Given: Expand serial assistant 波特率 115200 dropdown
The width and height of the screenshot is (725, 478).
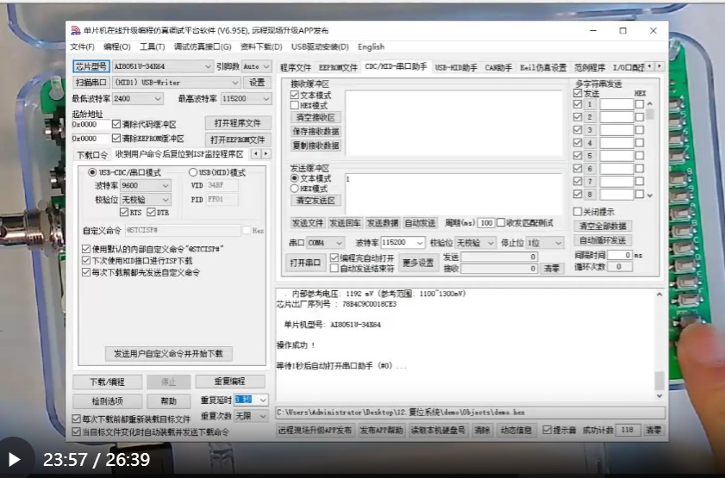Looking at the screenshot, I should [419, 243].
